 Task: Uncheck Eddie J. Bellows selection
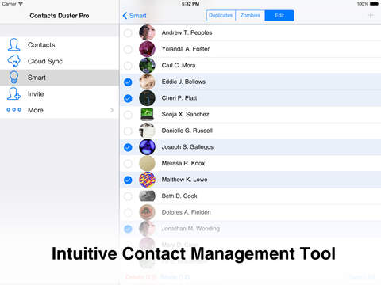coord(128,82)
